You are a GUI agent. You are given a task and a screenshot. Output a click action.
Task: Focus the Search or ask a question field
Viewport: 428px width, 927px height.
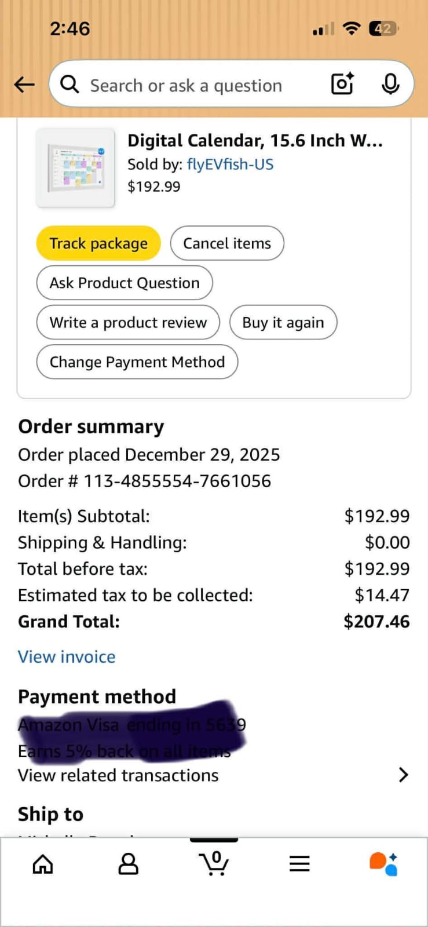197,85
